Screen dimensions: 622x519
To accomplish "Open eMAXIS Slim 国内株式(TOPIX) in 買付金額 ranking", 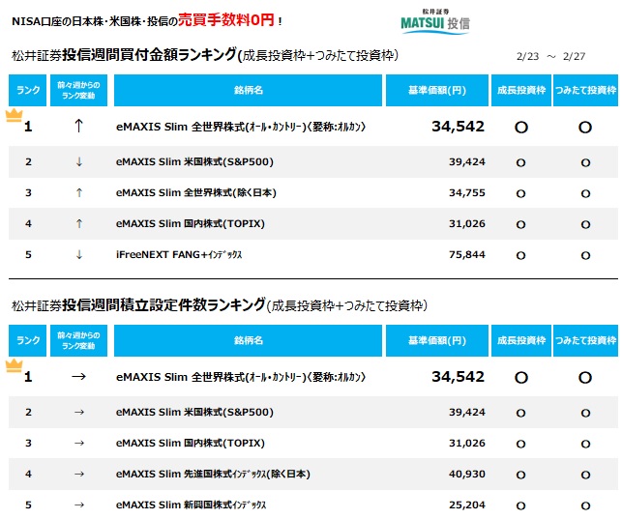I will (191, 223).
